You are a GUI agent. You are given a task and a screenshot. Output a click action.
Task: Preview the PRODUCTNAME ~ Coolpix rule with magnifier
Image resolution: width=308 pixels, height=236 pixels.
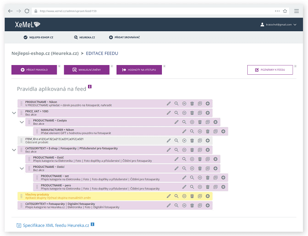[x=184, y=122]
